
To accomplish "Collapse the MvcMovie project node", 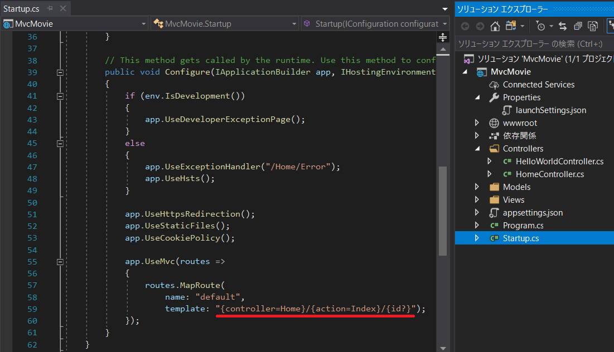I will (x=465, y=72).
